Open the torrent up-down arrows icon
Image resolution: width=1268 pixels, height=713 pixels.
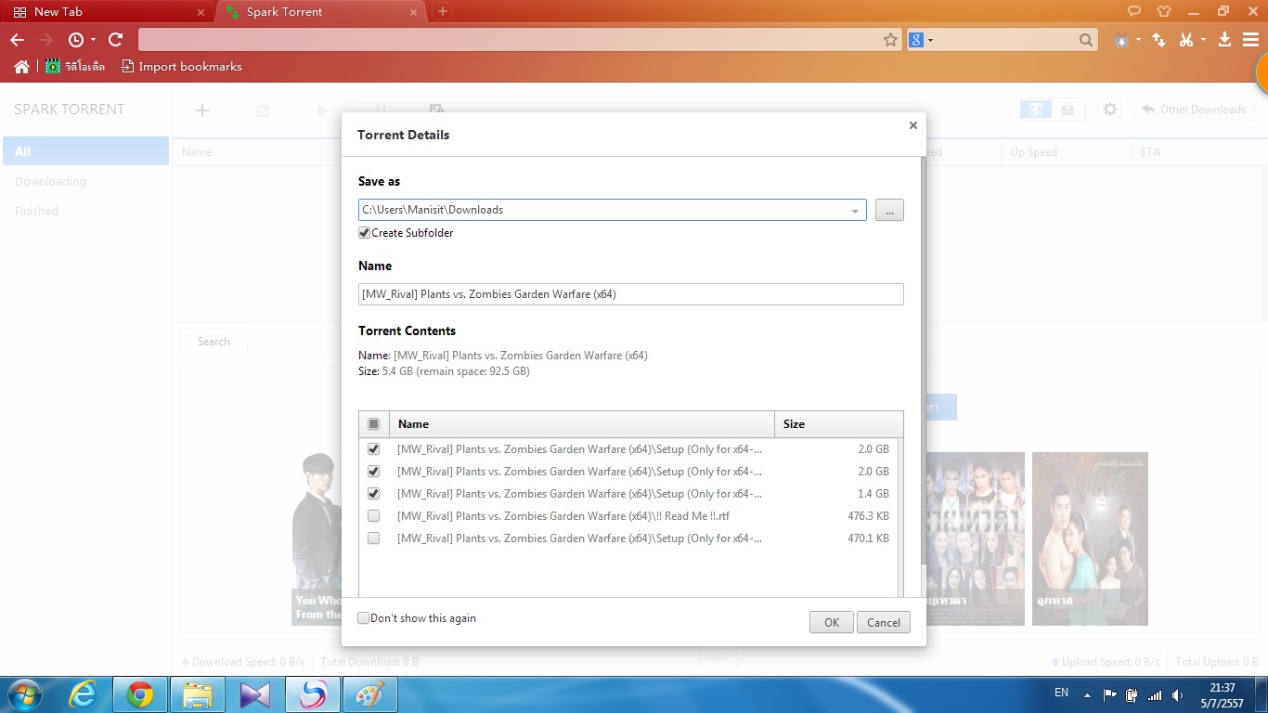(1158, 40)
